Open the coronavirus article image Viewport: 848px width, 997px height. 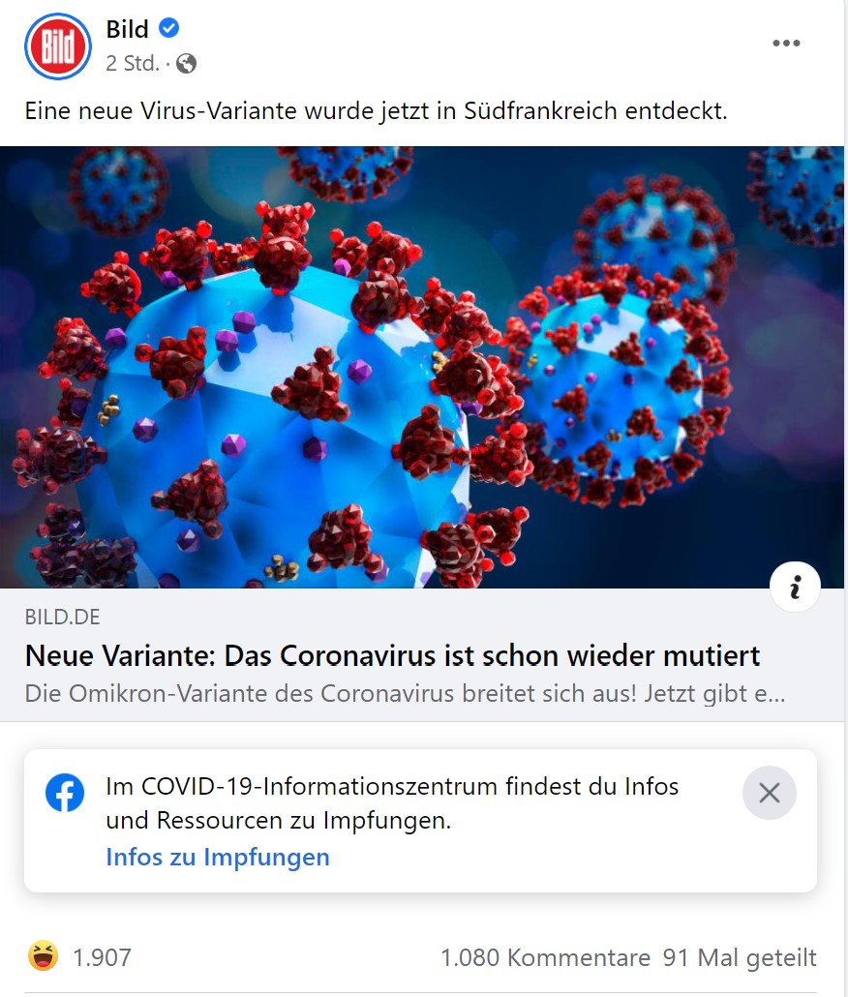[x=422, y=367]
